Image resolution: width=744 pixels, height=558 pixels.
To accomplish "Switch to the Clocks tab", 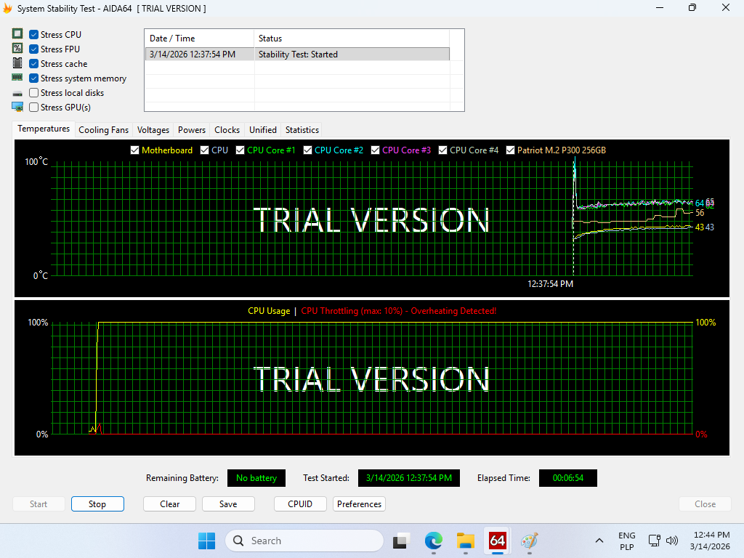I will pos(227,129).
